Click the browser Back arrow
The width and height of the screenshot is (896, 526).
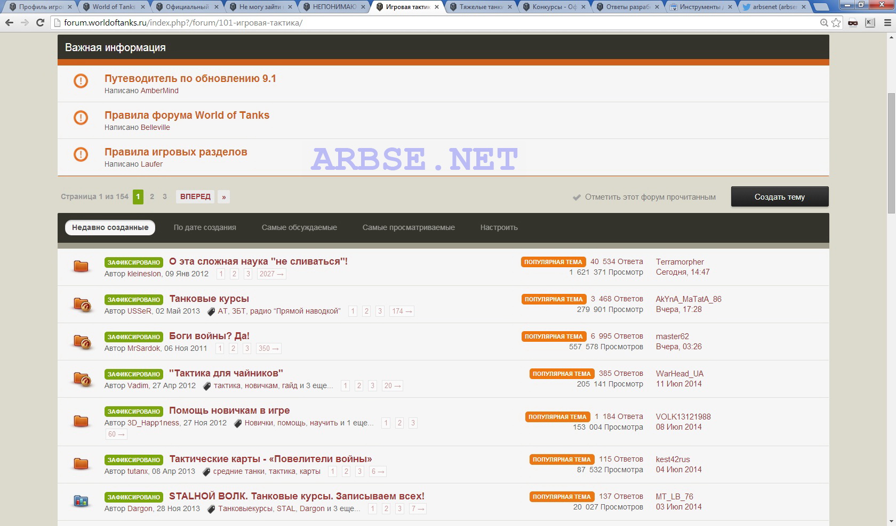point(9,23)
